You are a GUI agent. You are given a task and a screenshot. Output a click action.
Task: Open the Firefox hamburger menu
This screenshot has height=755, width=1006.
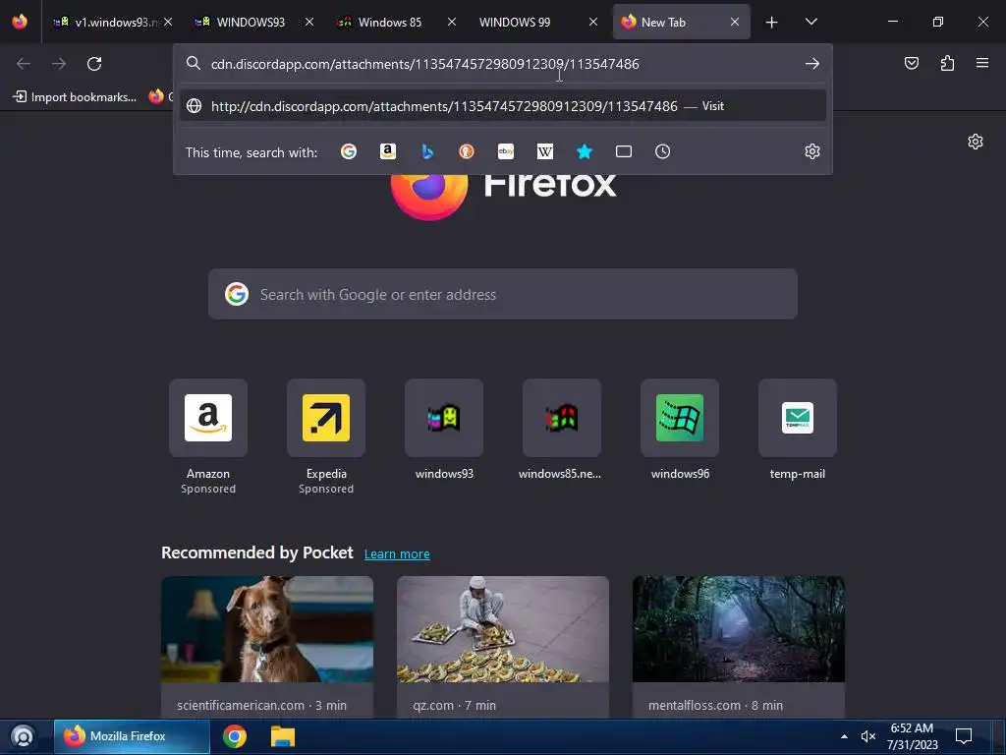pyautogui.click(x=982, y=63)
